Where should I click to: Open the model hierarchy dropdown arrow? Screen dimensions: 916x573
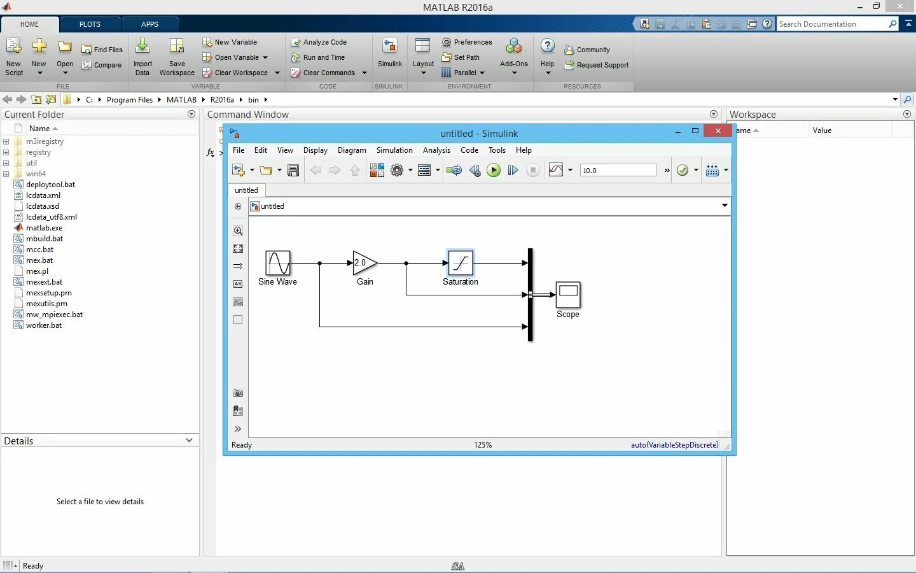click(725, 206)
